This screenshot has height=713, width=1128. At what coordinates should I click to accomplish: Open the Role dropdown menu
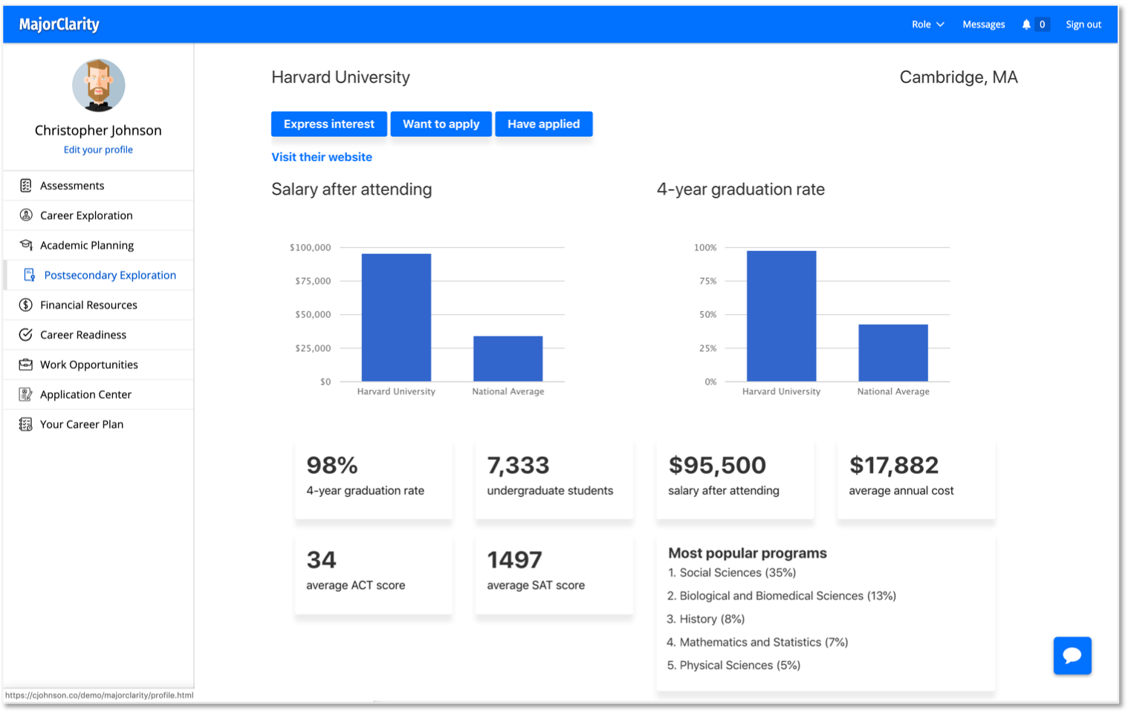point(928,25)
